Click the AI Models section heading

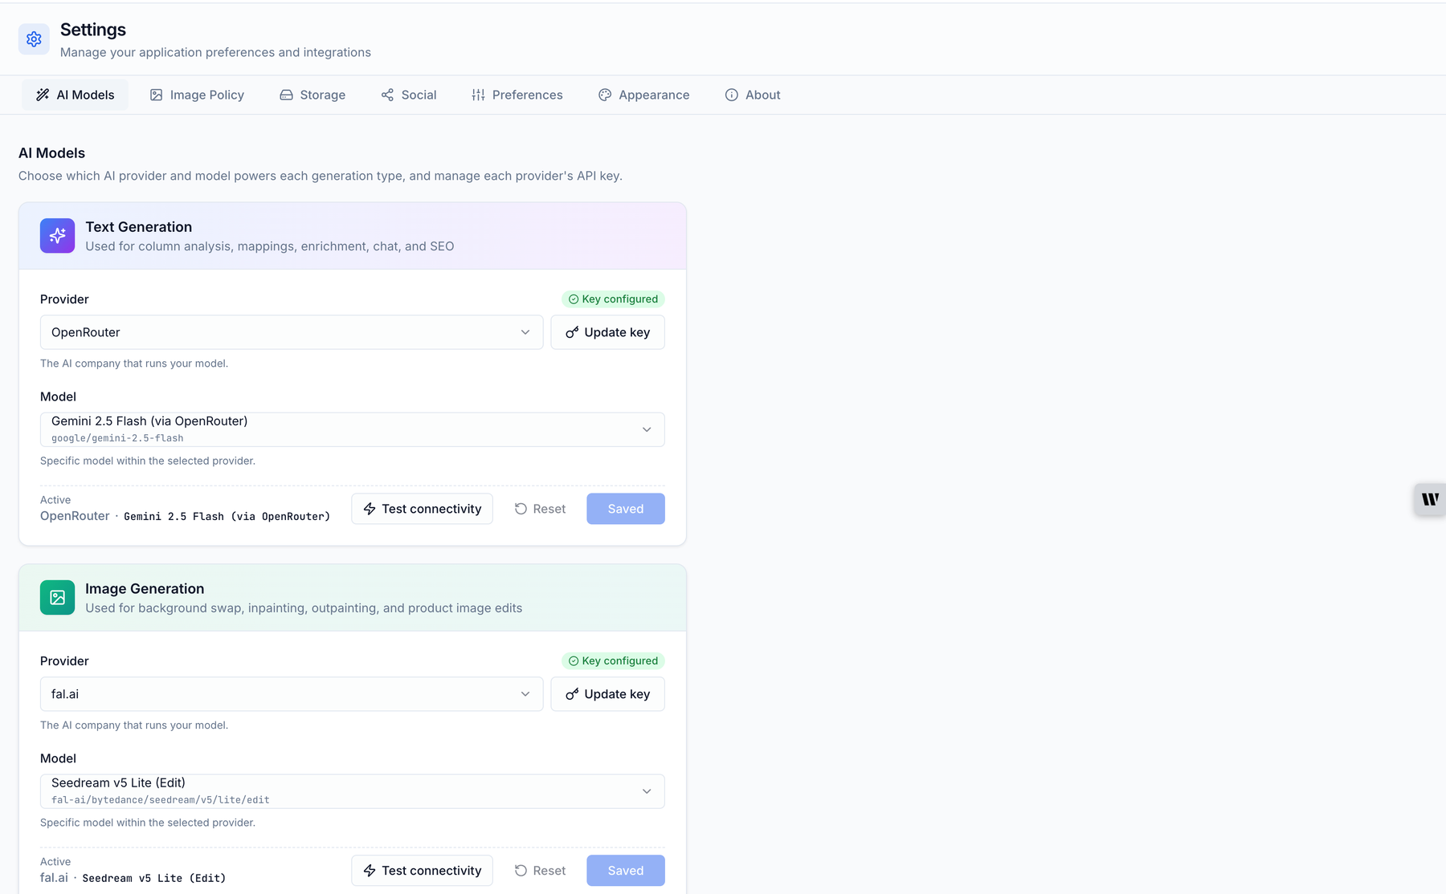coord(51,153)
